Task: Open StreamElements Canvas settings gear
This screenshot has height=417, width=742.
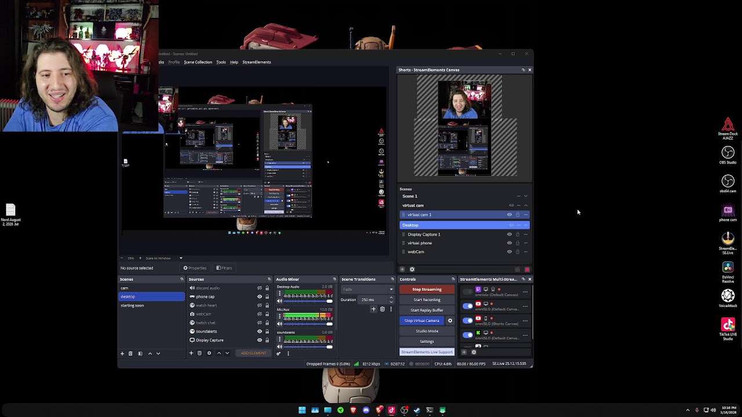Action: 412,269
